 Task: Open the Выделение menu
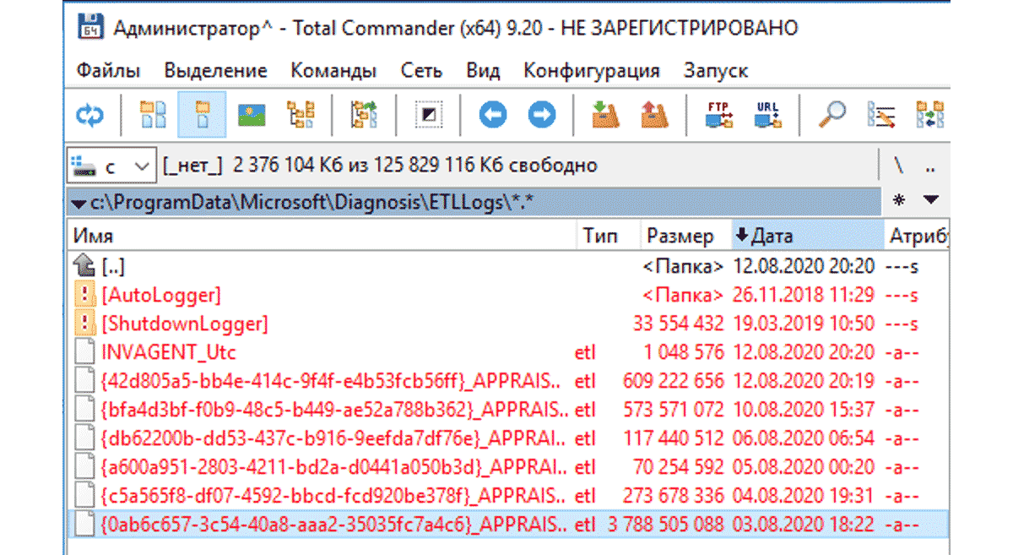[x=215, y=70]
